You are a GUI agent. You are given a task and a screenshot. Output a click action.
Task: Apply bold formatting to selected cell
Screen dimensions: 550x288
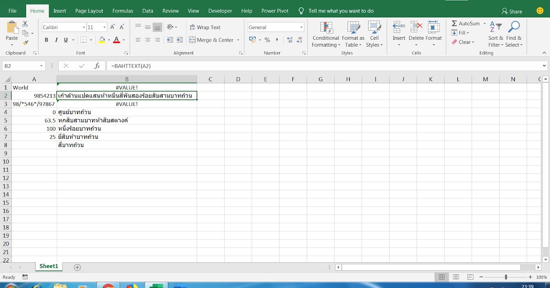(46, 40)
